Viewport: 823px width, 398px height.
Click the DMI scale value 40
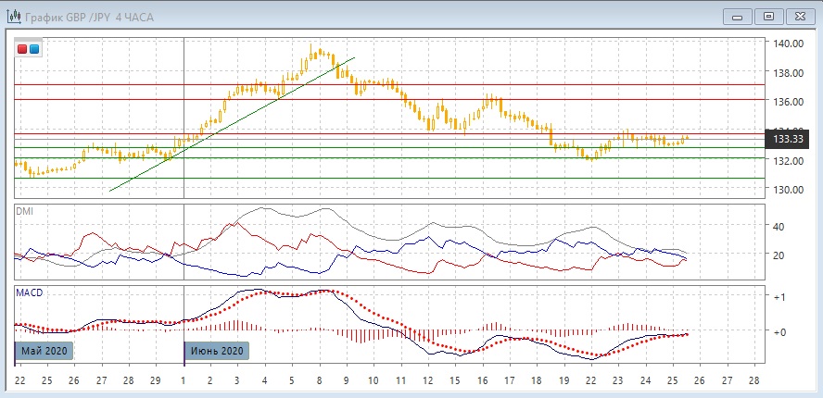pyautogui.click(x=779, y=227)
